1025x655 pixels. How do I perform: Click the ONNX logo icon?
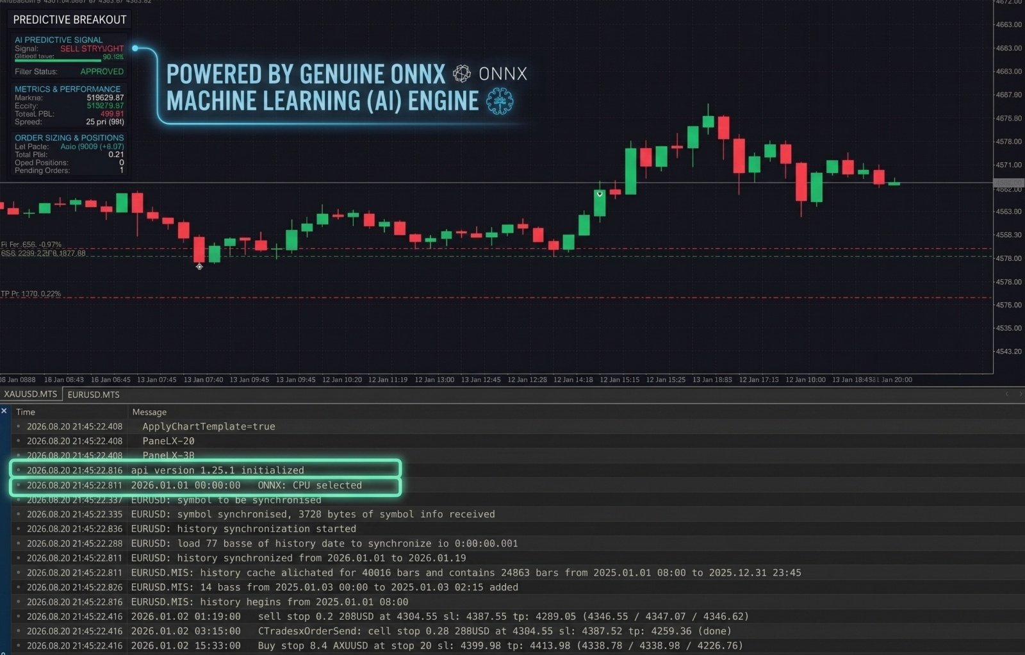461,74
